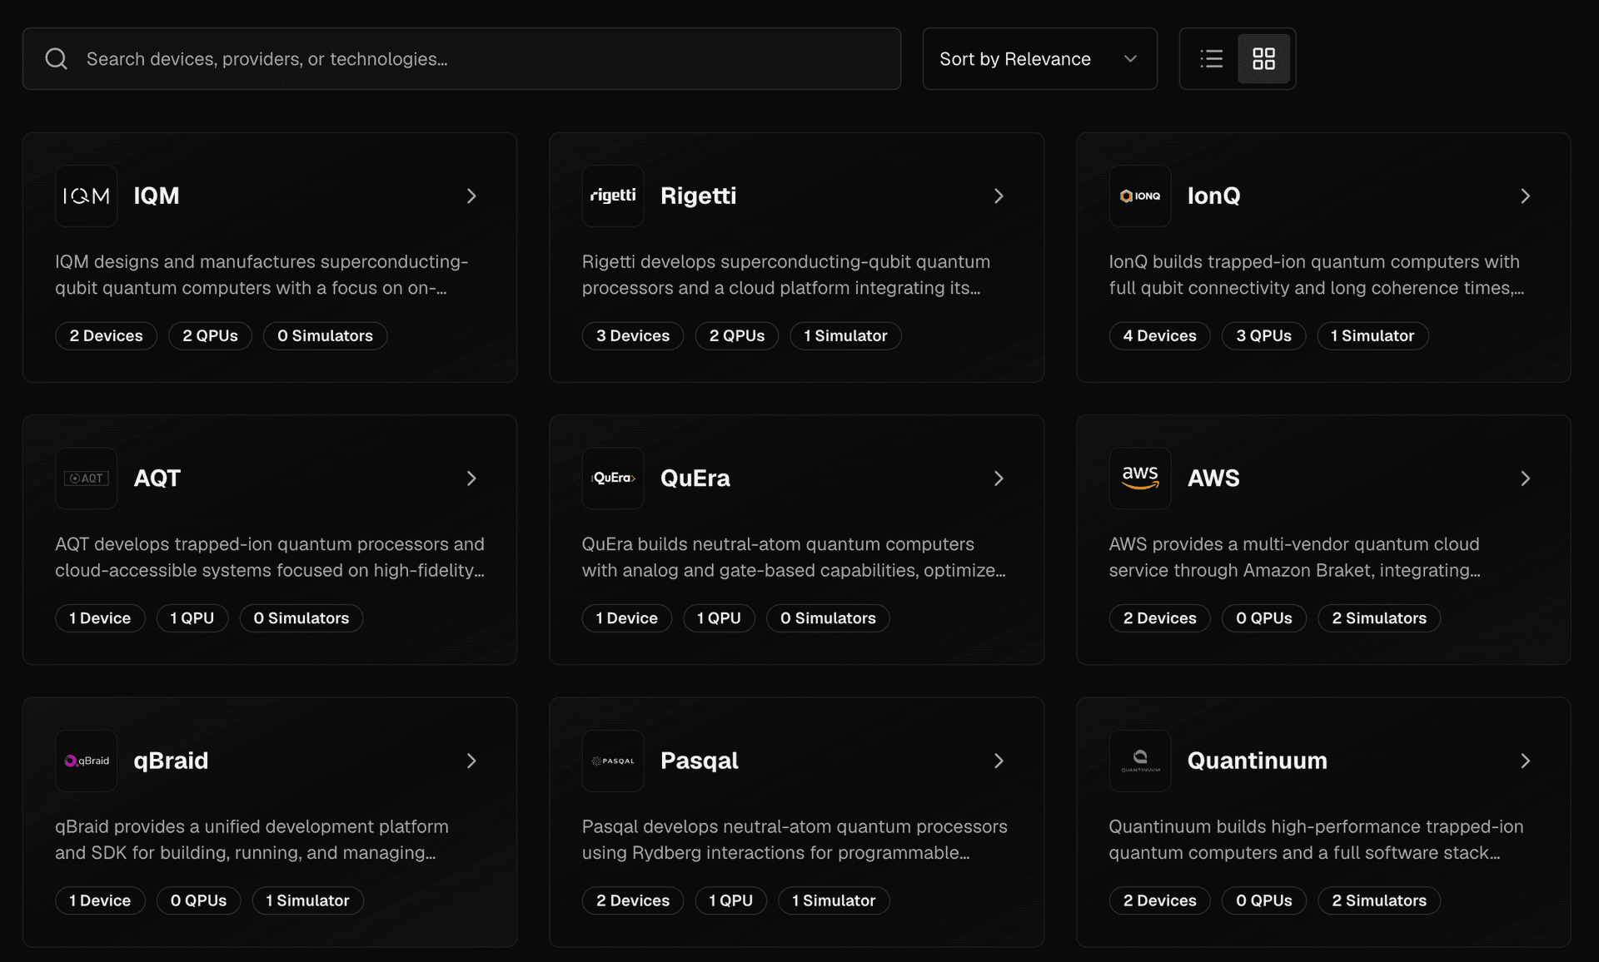
Task: Expand the Rigetti card chevron
Action: (999, 196)
